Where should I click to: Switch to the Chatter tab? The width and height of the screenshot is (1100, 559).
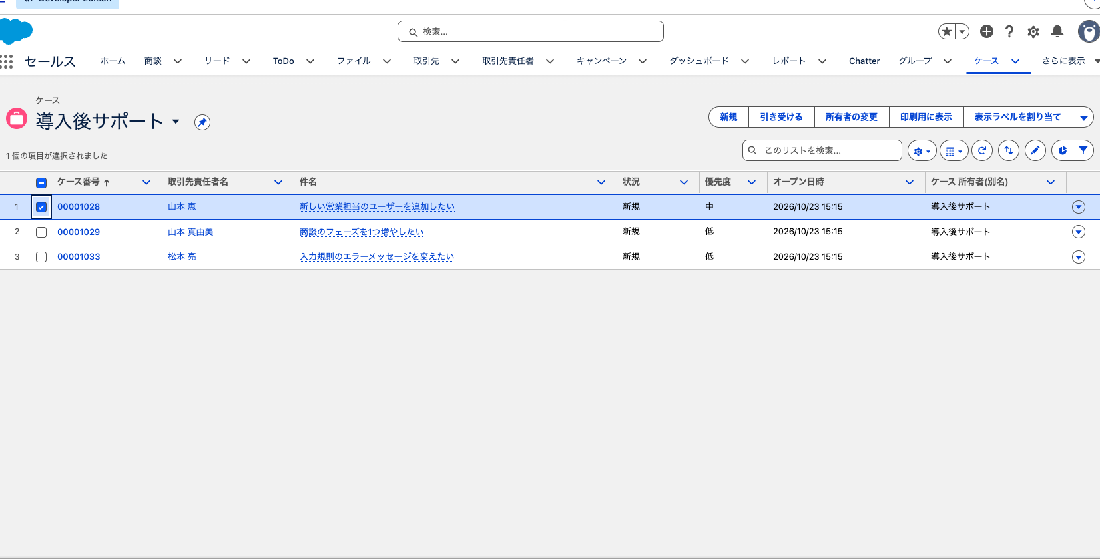[864, 61]
